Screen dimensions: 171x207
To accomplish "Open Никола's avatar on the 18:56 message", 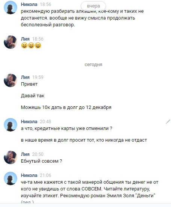I will tap(11, 8).
